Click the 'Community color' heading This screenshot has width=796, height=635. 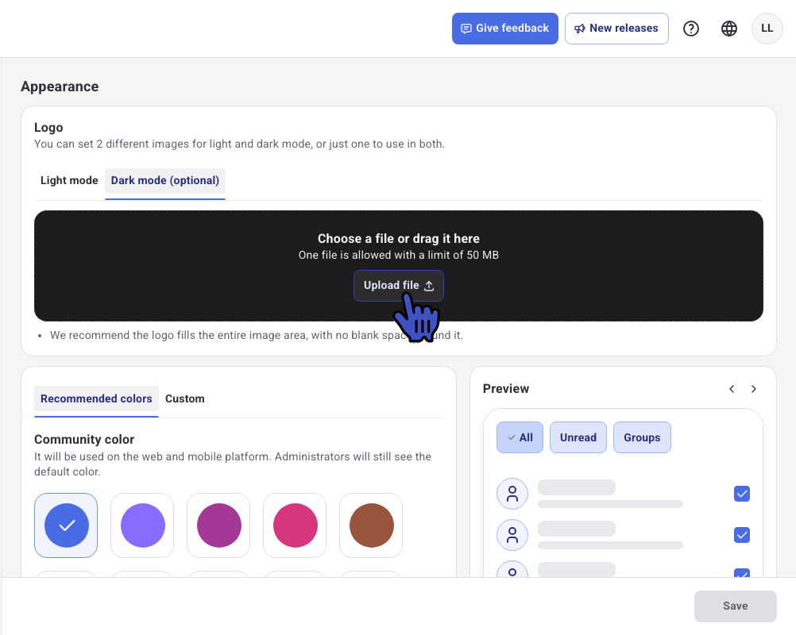click(84, 439)
